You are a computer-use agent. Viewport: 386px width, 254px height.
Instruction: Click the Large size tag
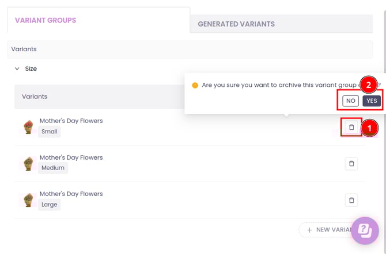click(x=50, y=205)
